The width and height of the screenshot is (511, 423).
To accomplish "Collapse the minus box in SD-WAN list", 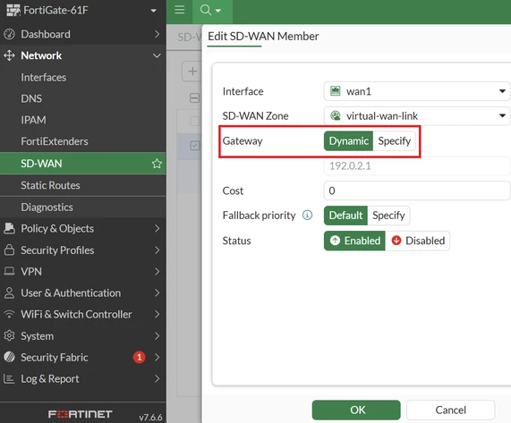I will pyautogui.click(x=194, y=98).
